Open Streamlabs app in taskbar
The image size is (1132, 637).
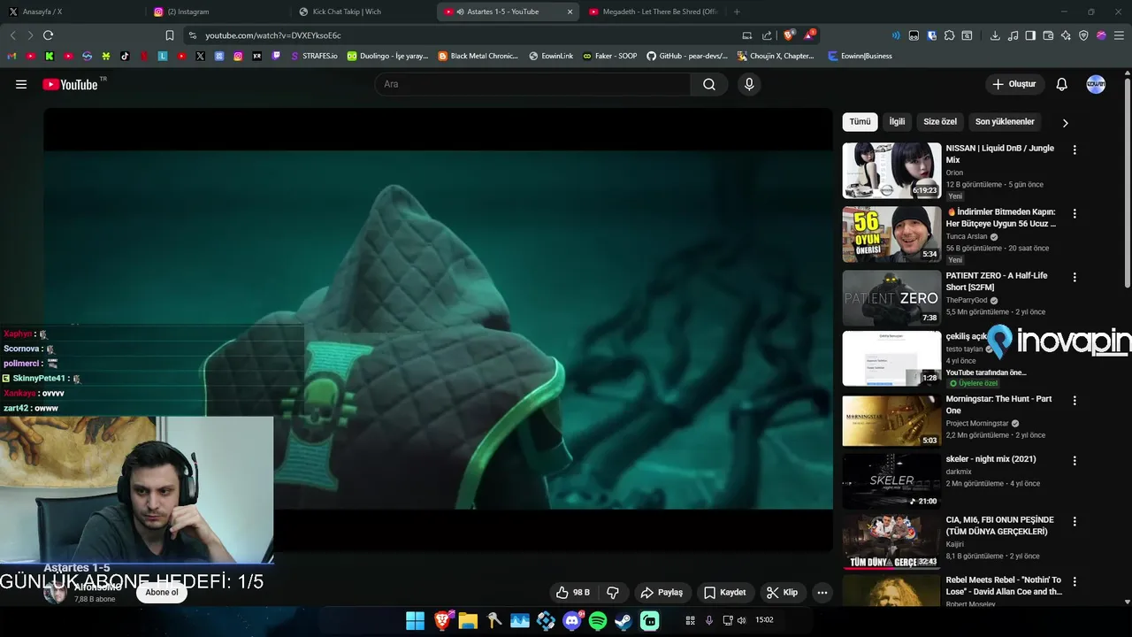650,621
